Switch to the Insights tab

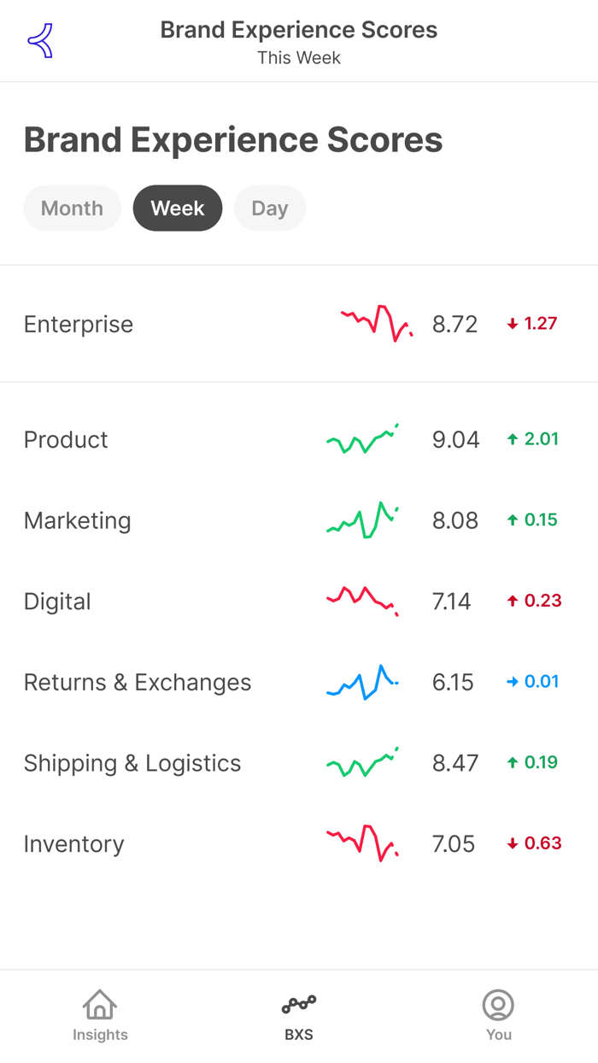click(100, 1013)
